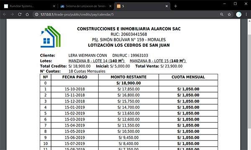The height and width of the screenshot is (150, 251).
Task: Close the RumiStar Systems tab
Action: coord(54,6)
